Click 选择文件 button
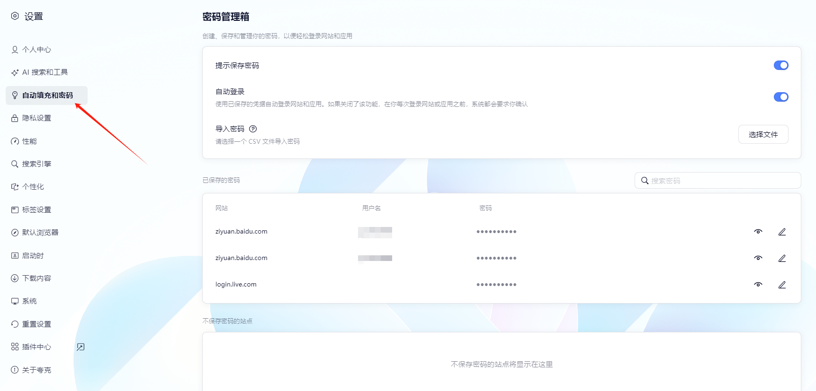Screen dimensions: 816x391 coord(763,134)
